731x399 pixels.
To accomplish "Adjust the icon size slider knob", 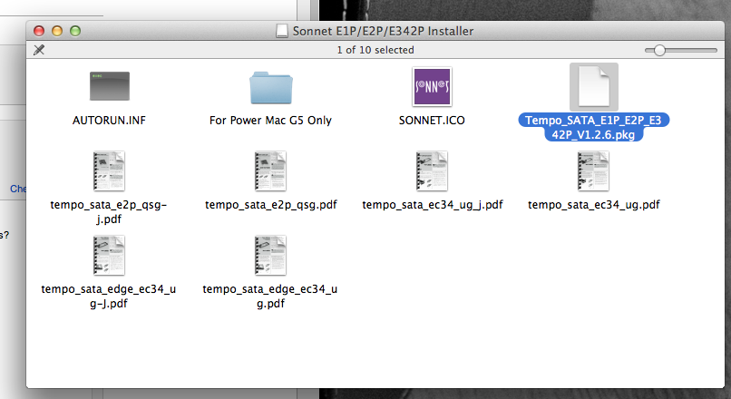I will 659,50.
